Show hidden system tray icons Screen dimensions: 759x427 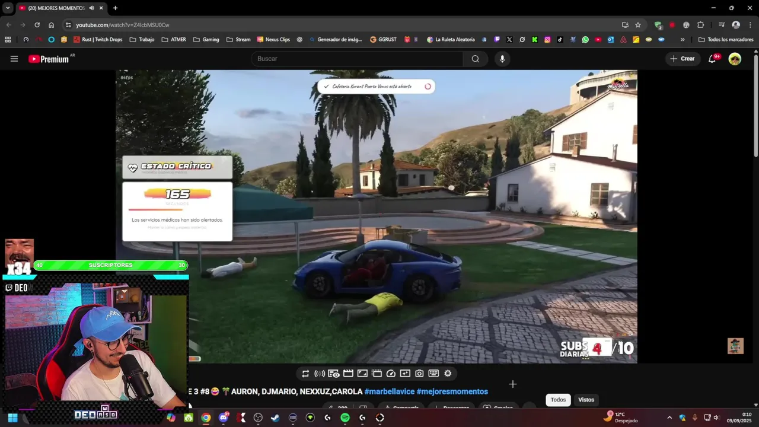click(669, 418)
